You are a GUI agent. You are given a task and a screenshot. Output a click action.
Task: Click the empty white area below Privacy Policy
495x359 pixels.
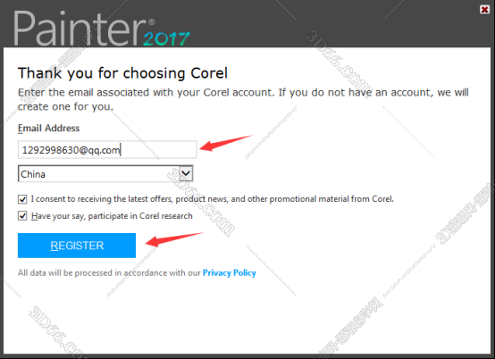coord(247,315)
